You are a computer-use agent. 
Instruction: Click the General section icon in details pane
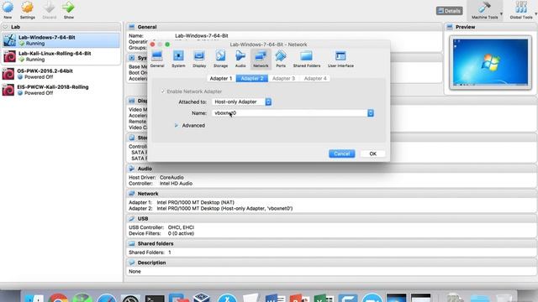(x=132, y=27)
